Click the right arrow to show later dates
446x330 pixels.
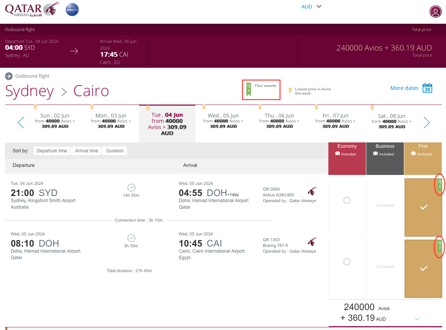click(426, 123)
